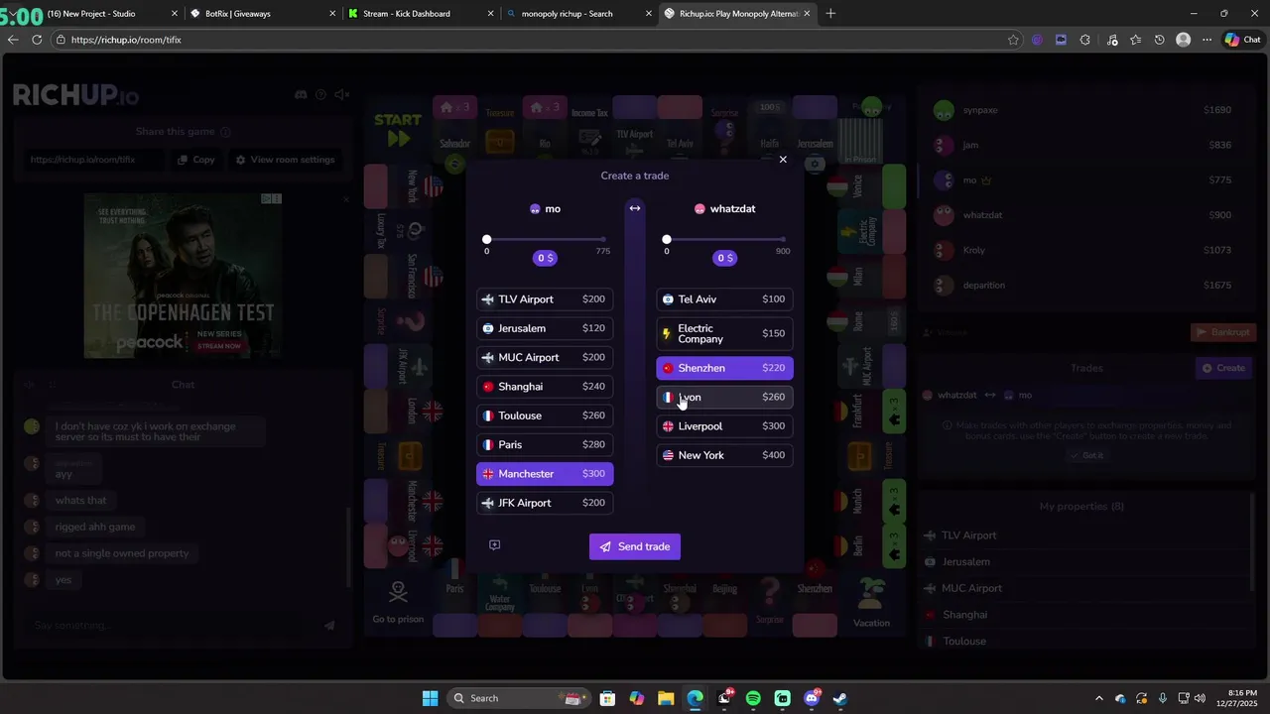
Task: Click the Bankrupt button
Action: click(1223, 332)
